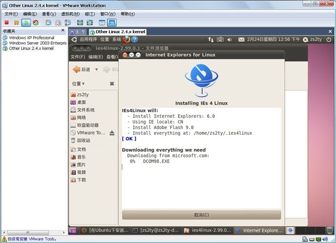
Task: Click the show desktop icon in Ubuntu taskbar
Action: click(x=72, y=230)
